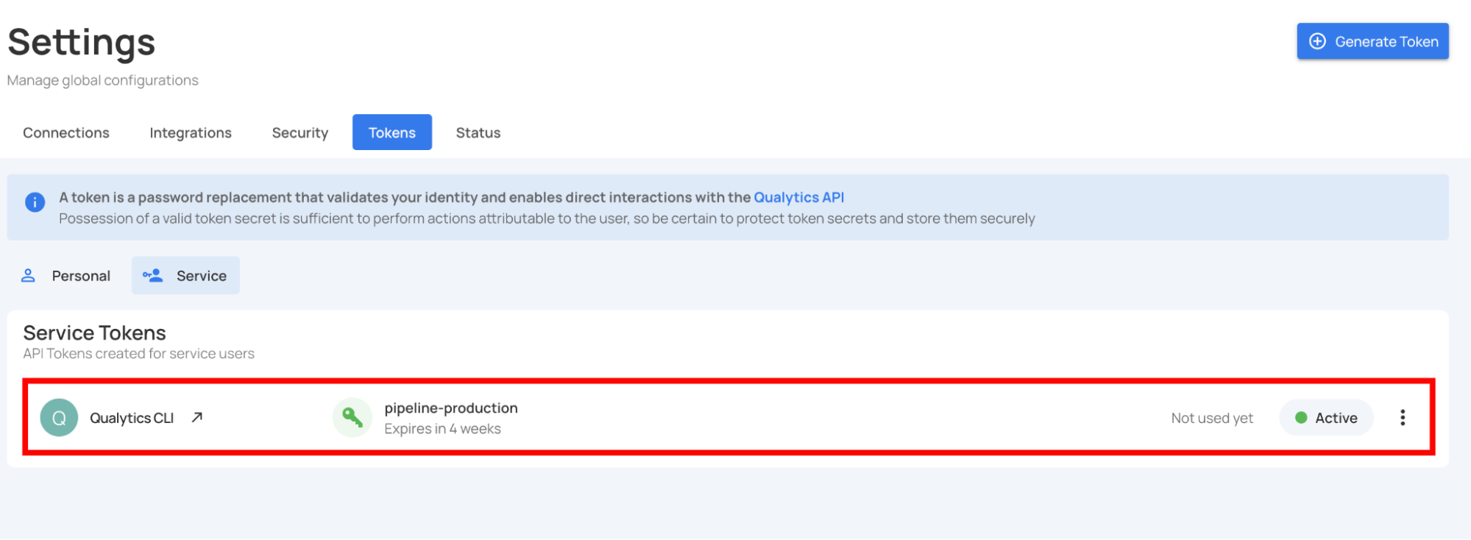Open the Status tab

tap(478, 132)
